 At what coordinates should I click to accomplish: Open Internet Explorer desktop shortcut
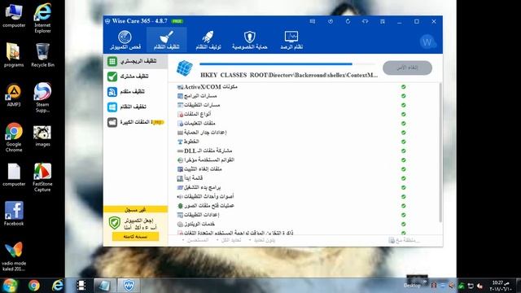(42, 18)
